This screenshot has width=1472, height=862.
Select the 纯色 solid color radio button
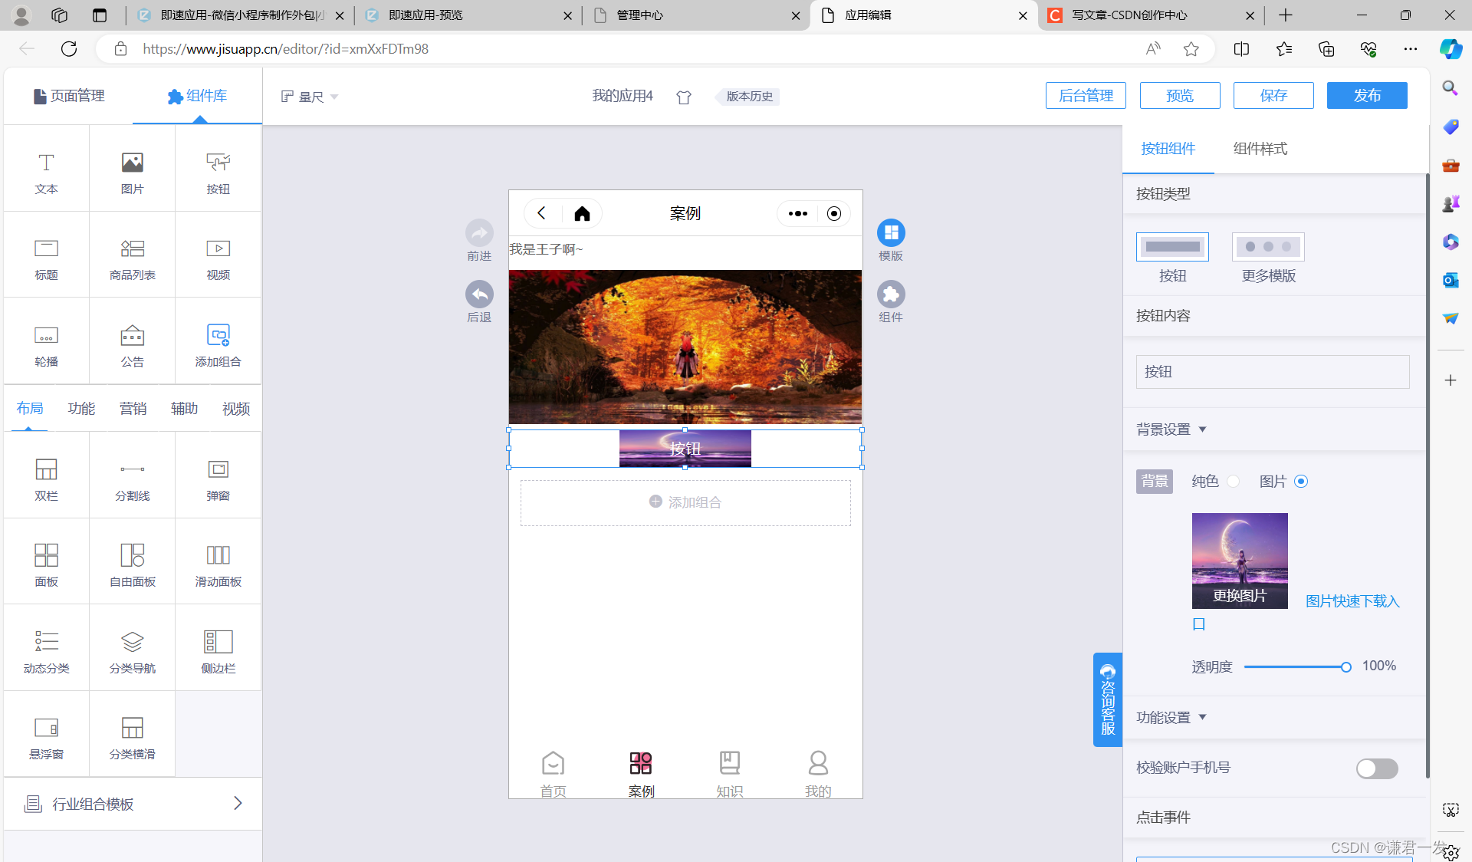pyautogui.click(x=1233, y=482)
